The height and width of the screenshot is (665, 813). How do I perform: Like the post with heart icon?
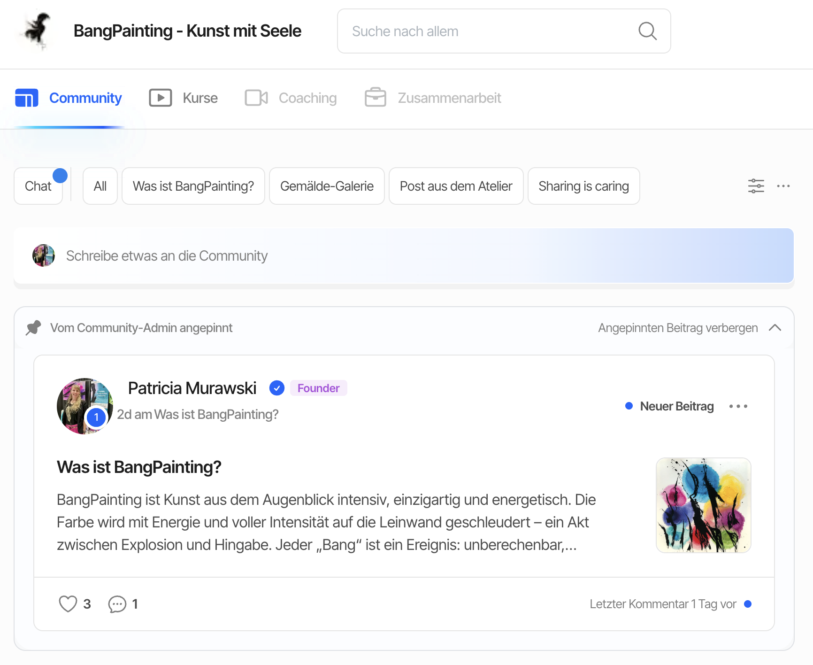pyautogui.click(x=68, y=603)
